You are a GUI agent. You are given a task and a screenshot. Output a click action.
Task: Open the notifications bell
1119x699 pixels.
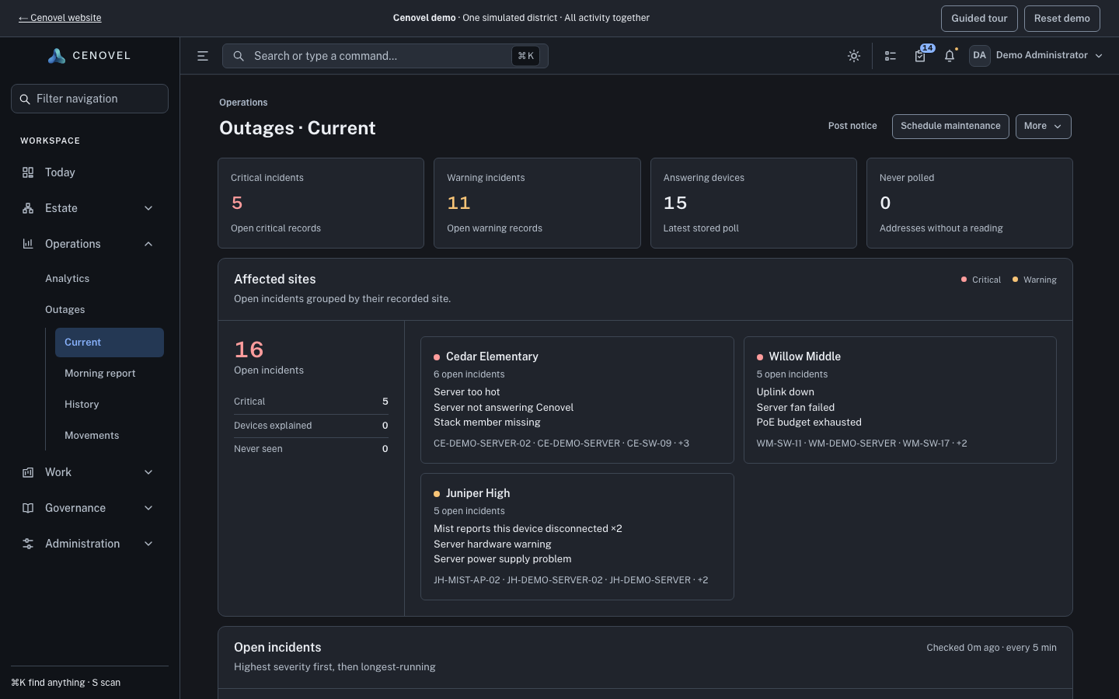(950, 56)
